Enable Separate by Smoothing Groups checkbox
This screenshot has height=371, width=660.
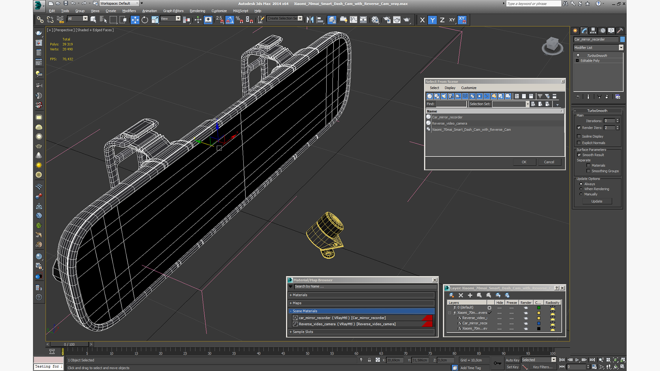click(588, 171)
